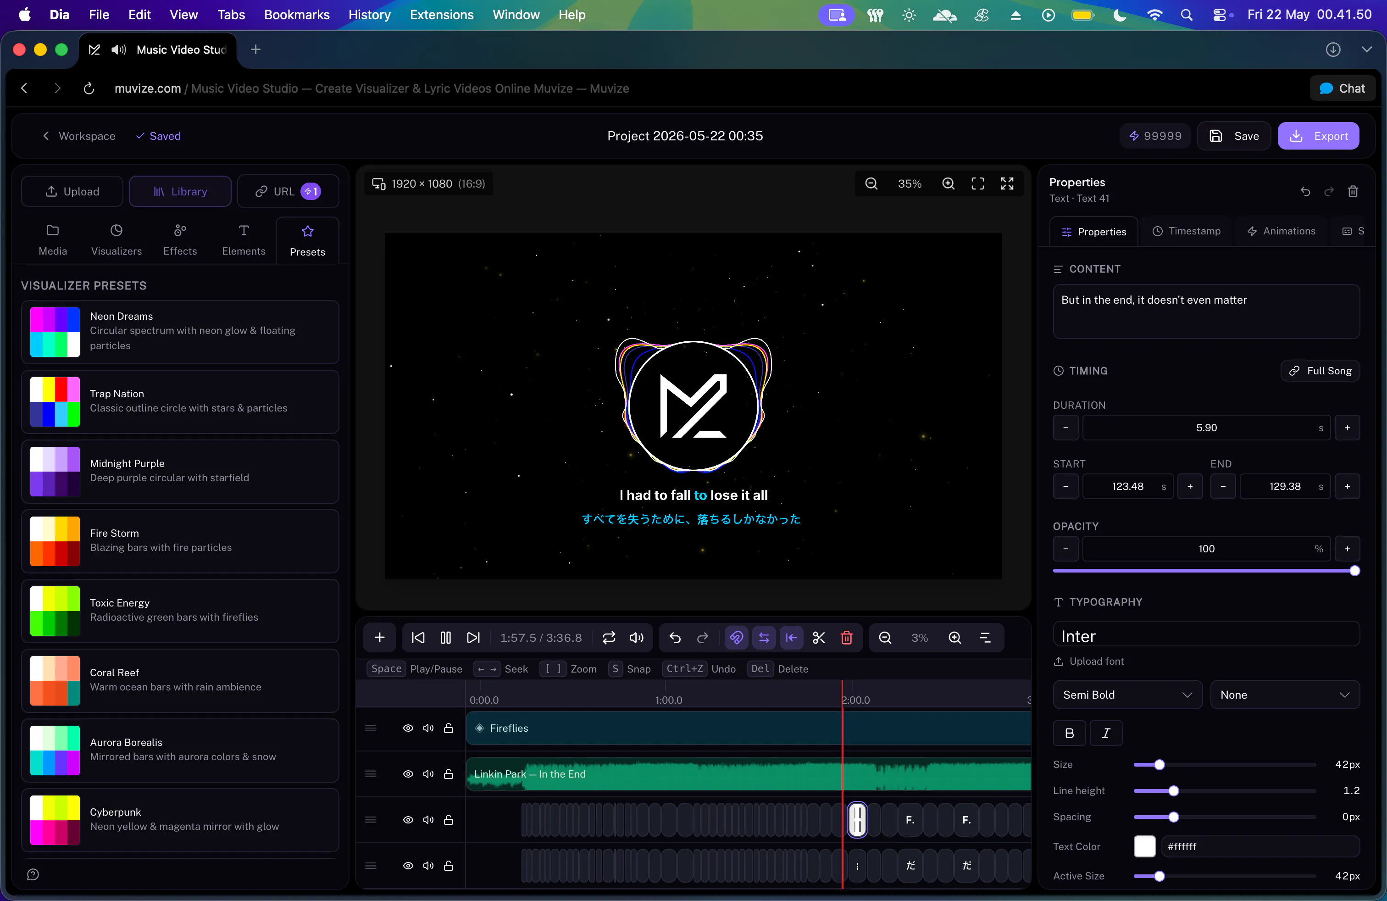1387x901 pixels.
Task: Open timeline layout options icon
Action: click(x=985, y=638)
